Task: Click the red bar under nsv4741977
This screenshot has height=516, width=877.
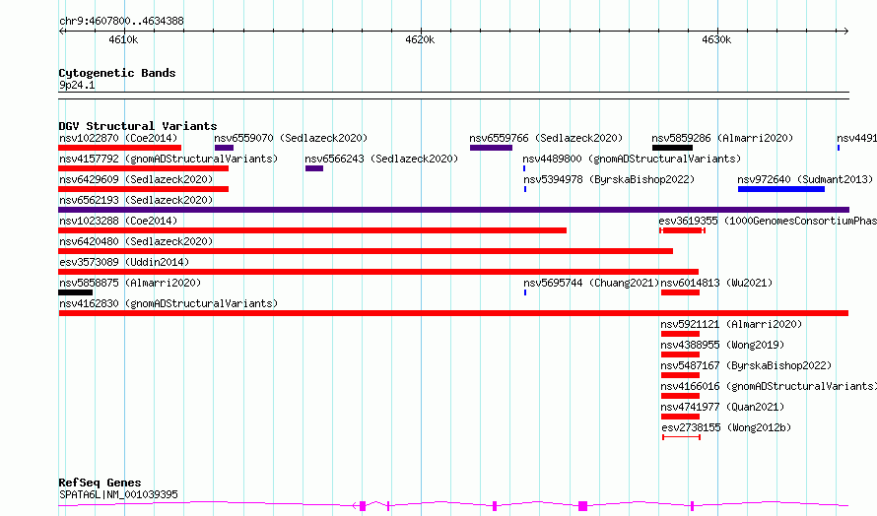Action: (680, 417)
